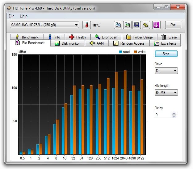Click the orange write bar at 2048
Image resolution: width=193 pixels, height=169 pixels.
tap(125, 112)
